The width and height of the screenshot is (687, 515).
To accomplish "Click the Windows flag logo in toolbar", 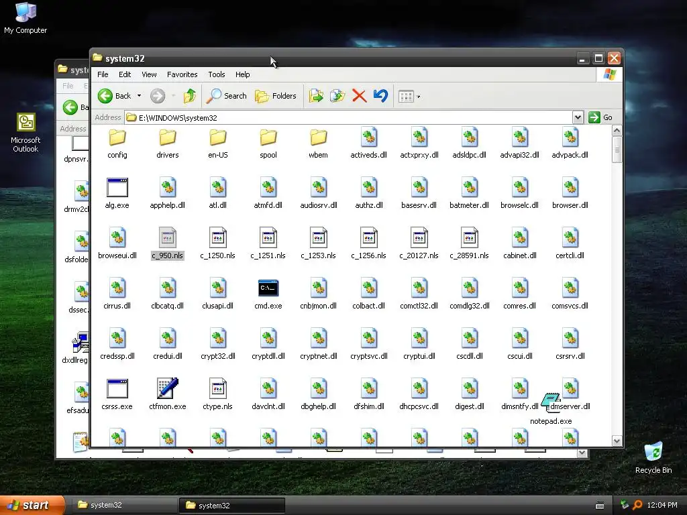I will [609, 74].
